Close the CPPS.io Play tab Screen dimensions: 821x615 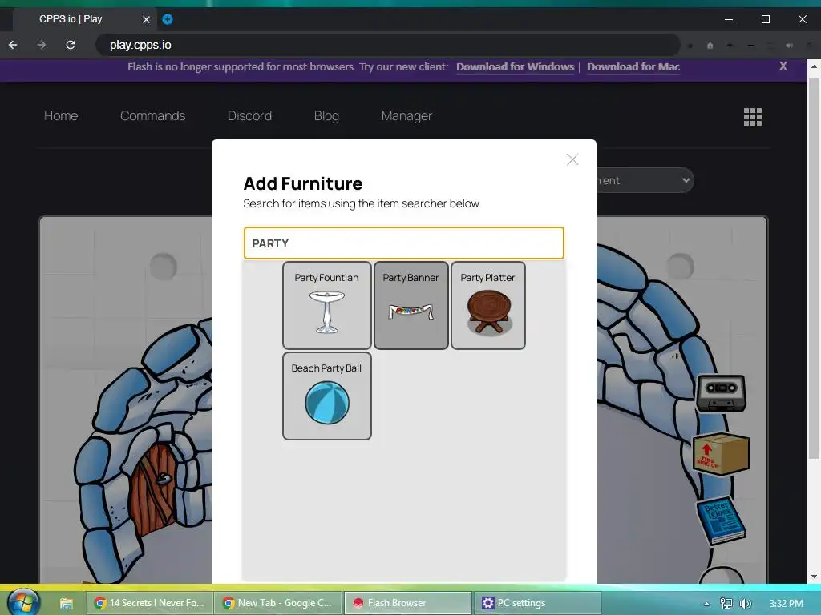tap(146, 19)
